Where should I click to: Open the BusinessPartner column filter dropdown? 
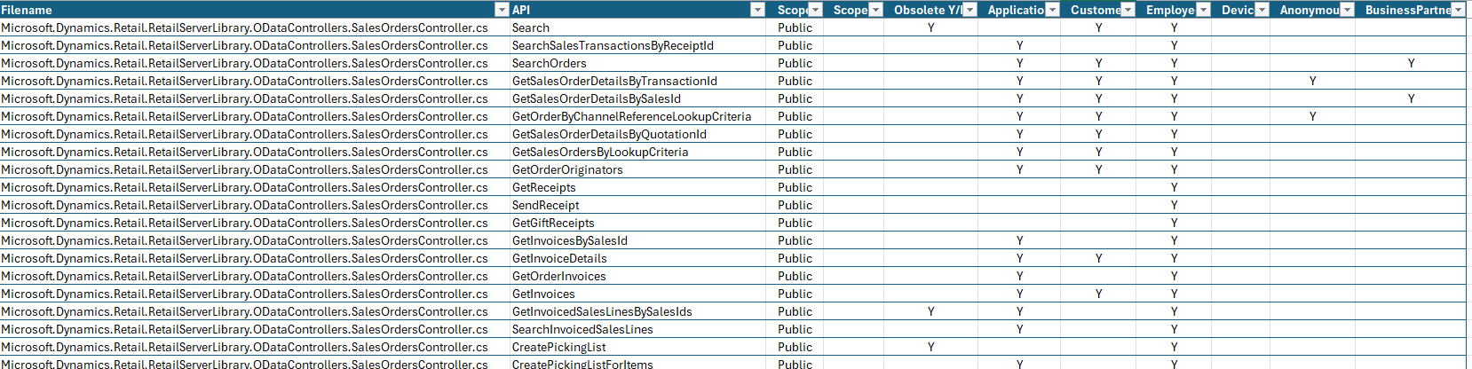(x=1457, y=10)
